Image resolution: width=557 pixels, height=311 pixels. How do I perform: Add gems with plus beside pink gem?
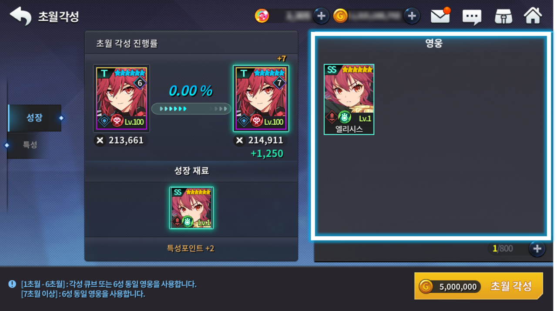[321, 16]
